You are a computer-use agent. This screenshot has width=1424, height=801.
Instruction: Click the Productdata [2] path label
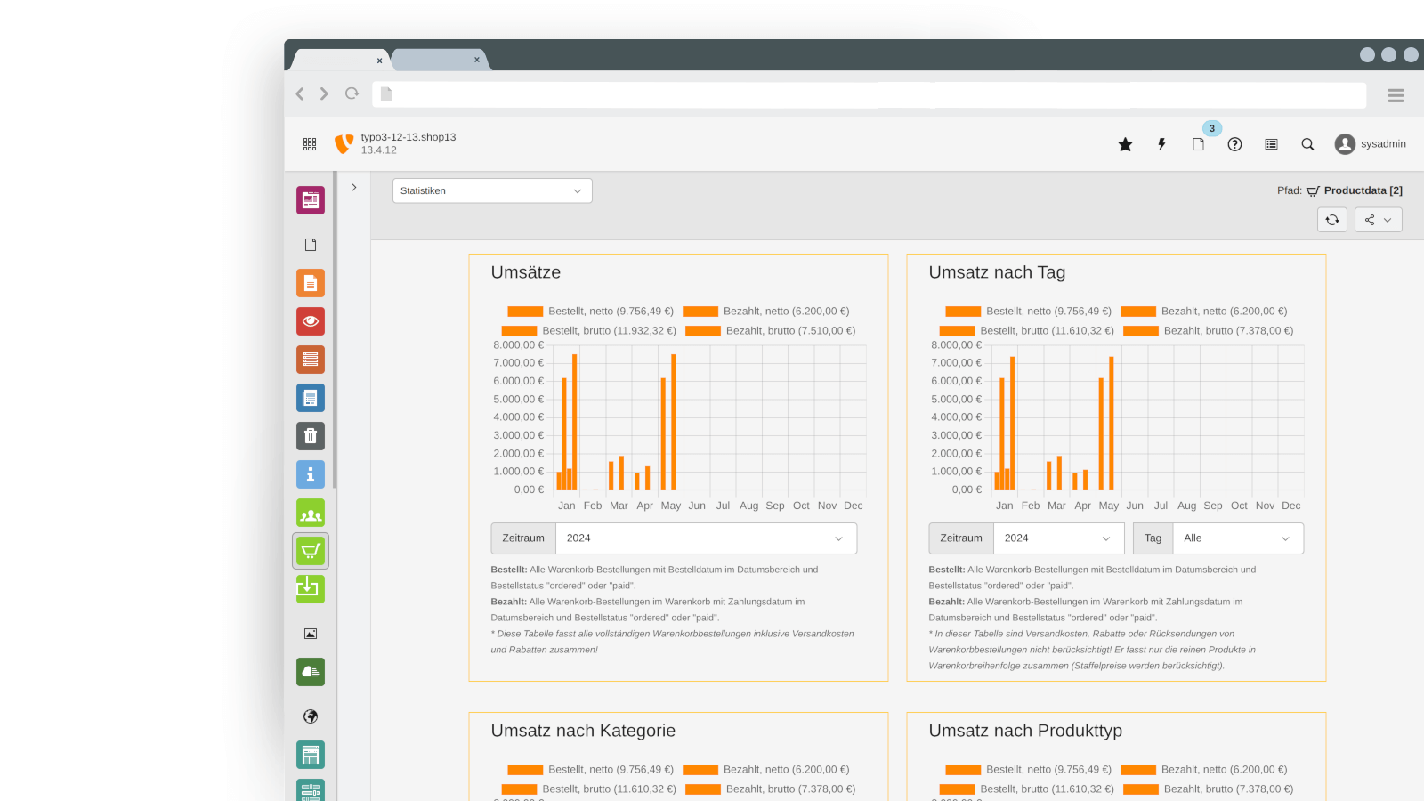click(1363, 190)
